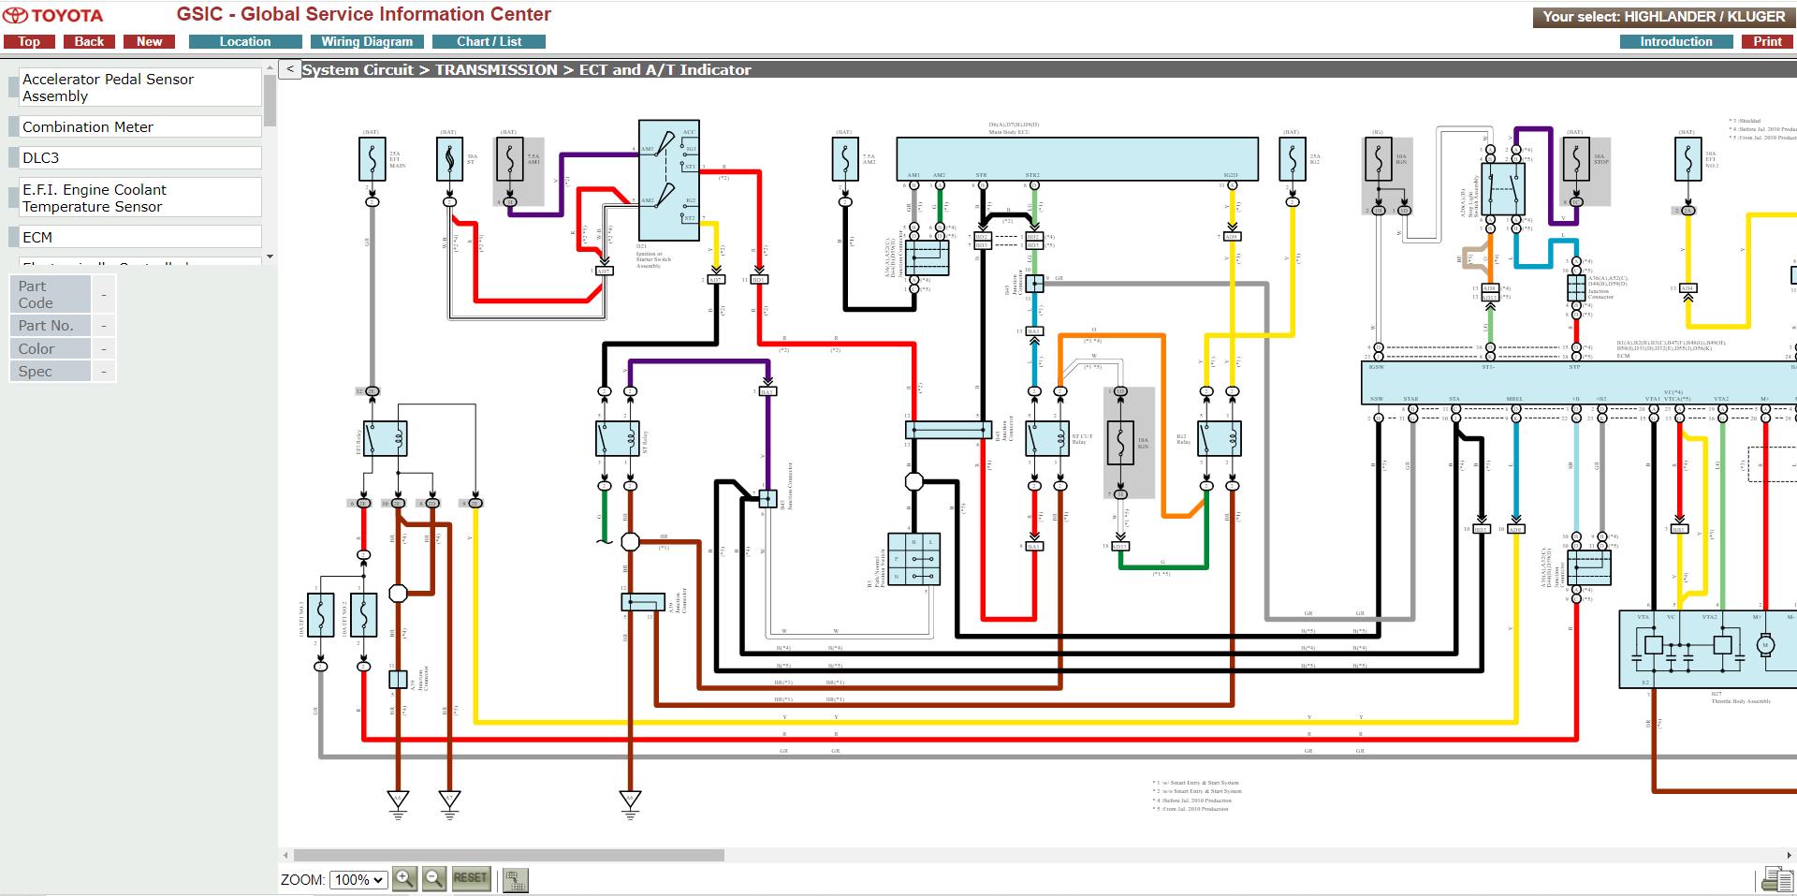Go to the Top page

coord(29,41)
